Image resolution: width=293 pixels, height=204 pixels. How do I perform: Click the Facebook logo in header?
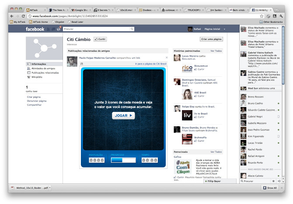(35, 29)
